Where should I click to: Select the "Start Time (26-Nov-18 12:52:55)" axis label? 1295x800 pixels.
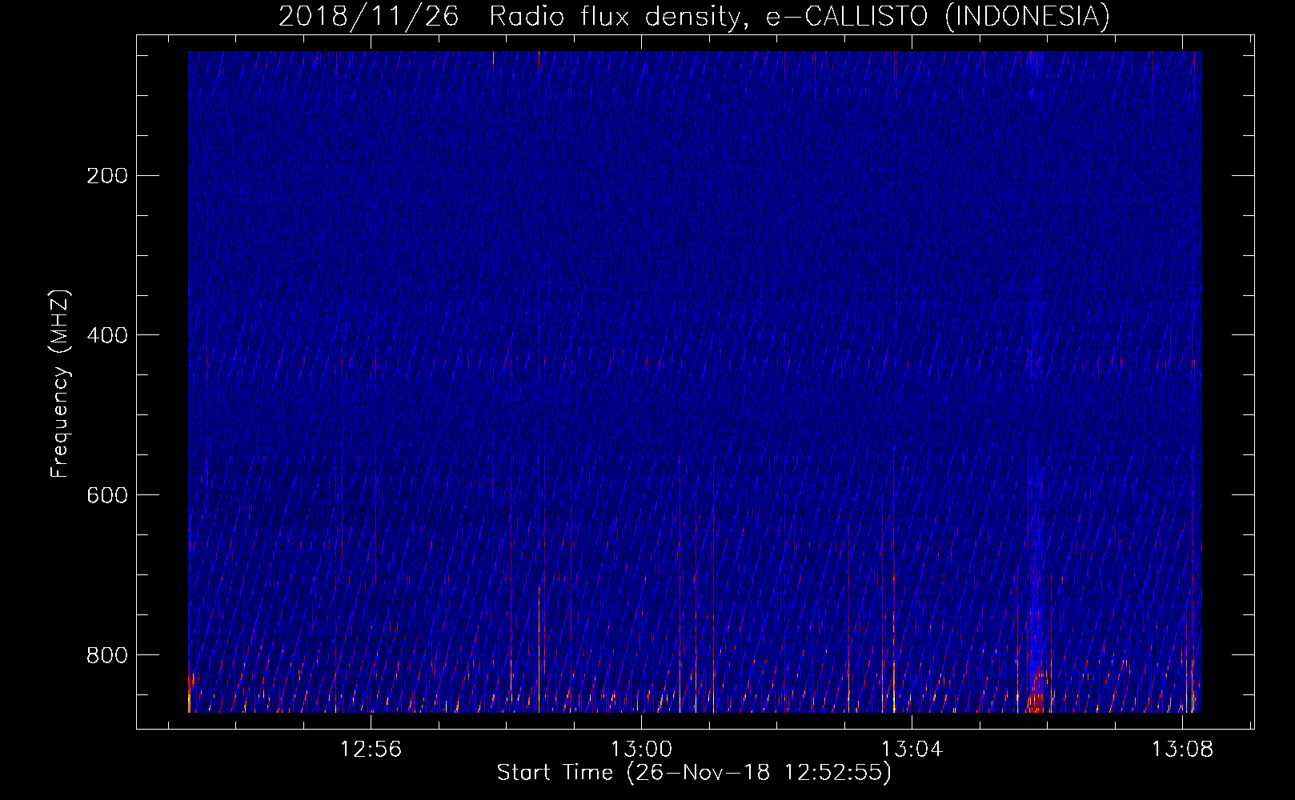(694, 773)
